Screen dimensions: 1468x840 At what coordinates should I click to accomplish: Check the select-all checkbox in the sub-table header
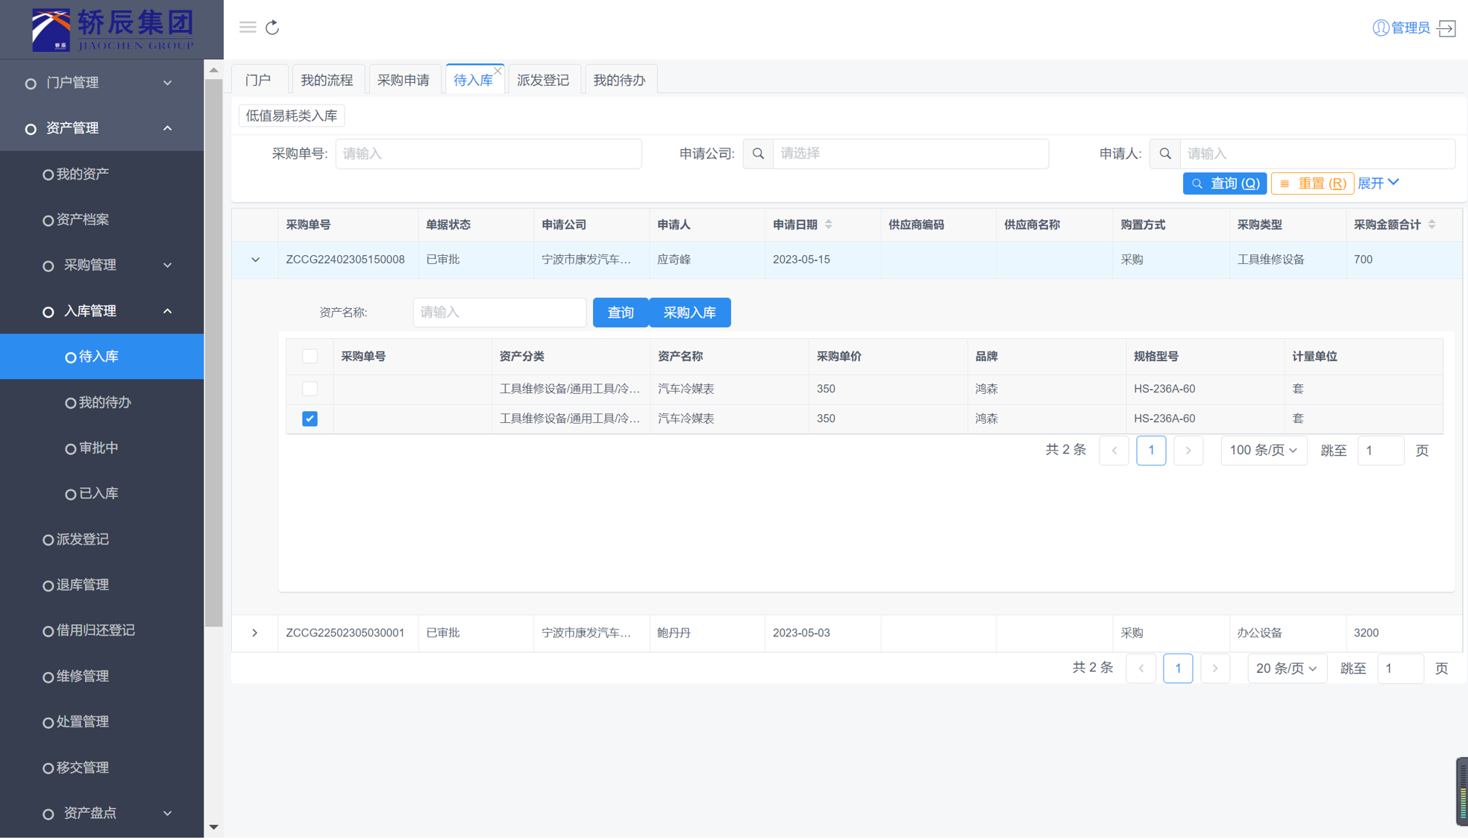[310, 357]
